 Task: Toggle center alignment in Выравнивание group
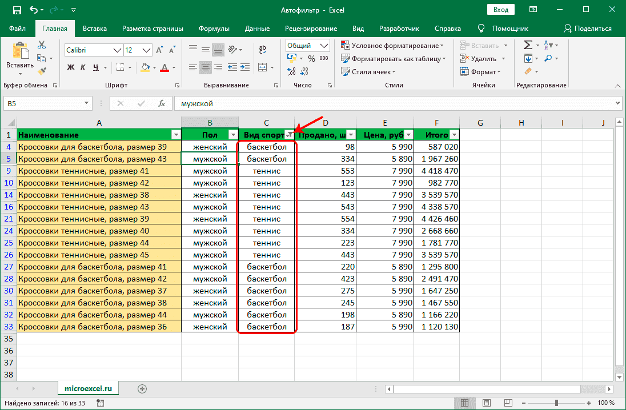(x=205, y=67)
